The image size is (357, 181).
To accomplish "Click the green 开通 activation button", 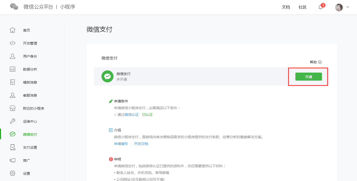I will click(308, 77).
